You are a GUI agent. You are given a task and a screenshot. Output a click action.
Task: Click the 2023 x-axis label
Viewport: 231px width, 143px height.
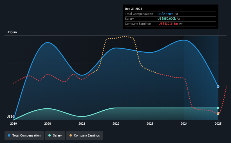point(150,124)
